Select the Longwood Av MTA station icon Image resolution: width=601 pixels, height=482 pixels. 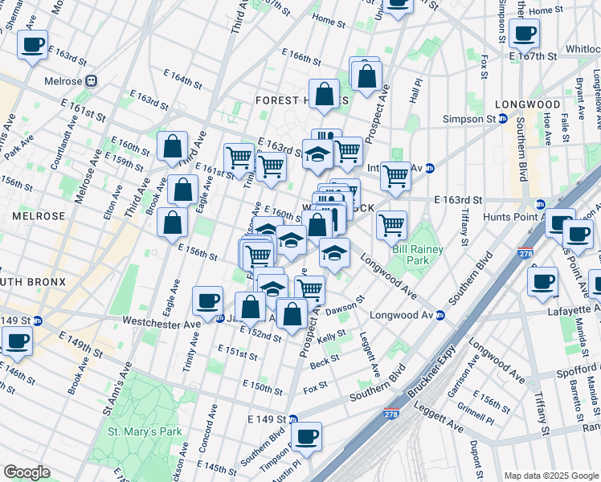(x=440, y=315)
